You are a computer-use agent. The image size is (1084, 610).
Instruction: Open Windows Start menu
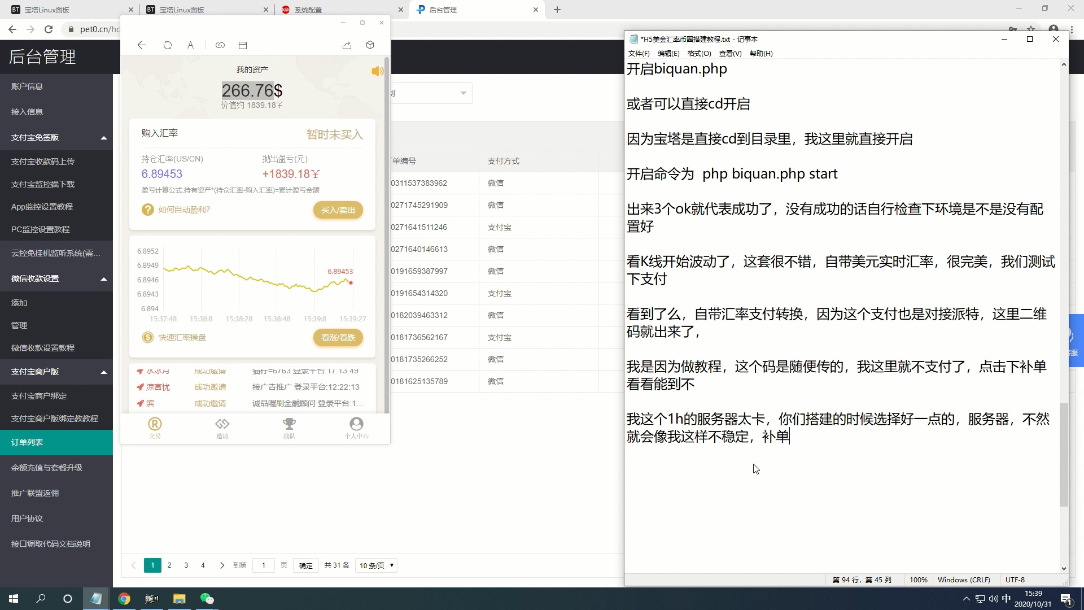[x=14, y=599]
